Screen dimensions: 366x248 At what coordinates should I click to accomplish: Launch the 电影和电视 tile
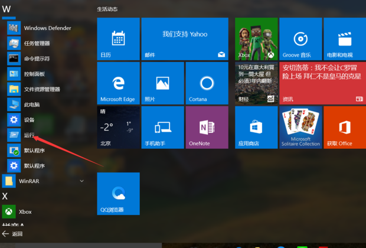(345, 39)
